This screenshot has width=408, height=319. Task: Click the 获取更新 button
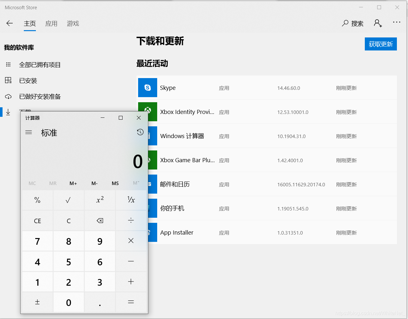pos(381,44)
